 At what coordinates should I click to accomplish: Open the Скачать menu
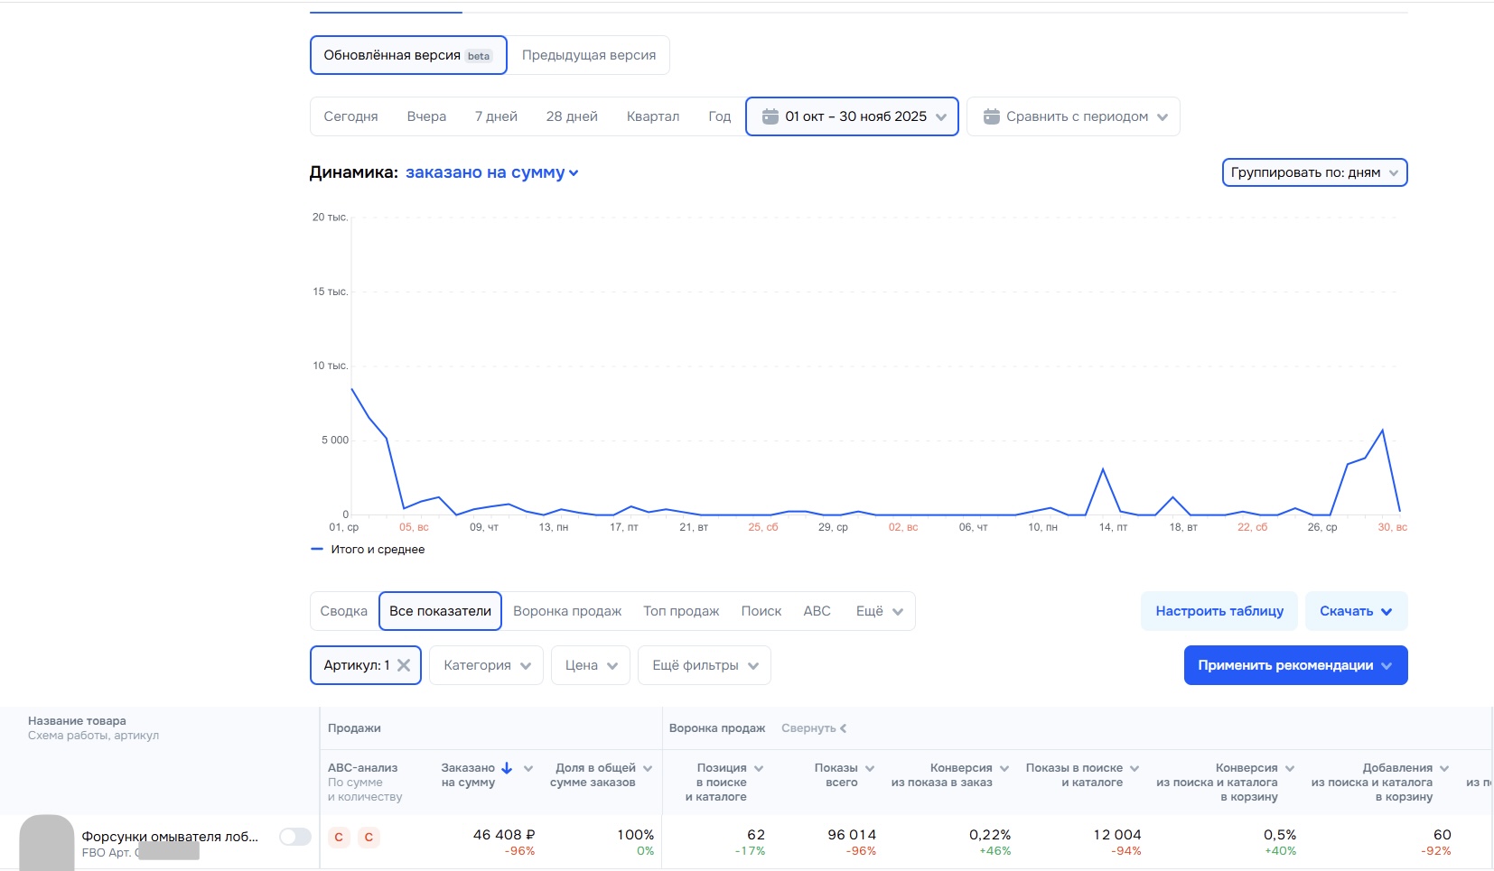pos(1356,611)
